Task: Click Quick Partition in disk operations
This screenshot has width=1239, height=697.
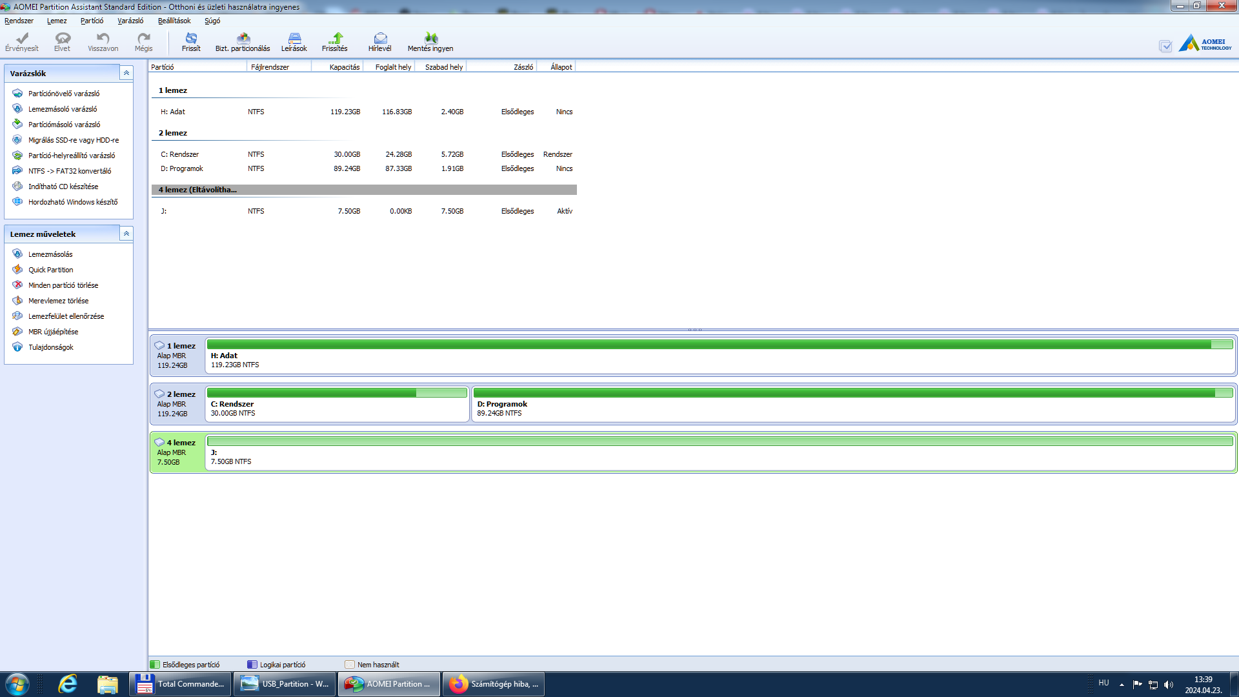Action: (x=50, y=270)
